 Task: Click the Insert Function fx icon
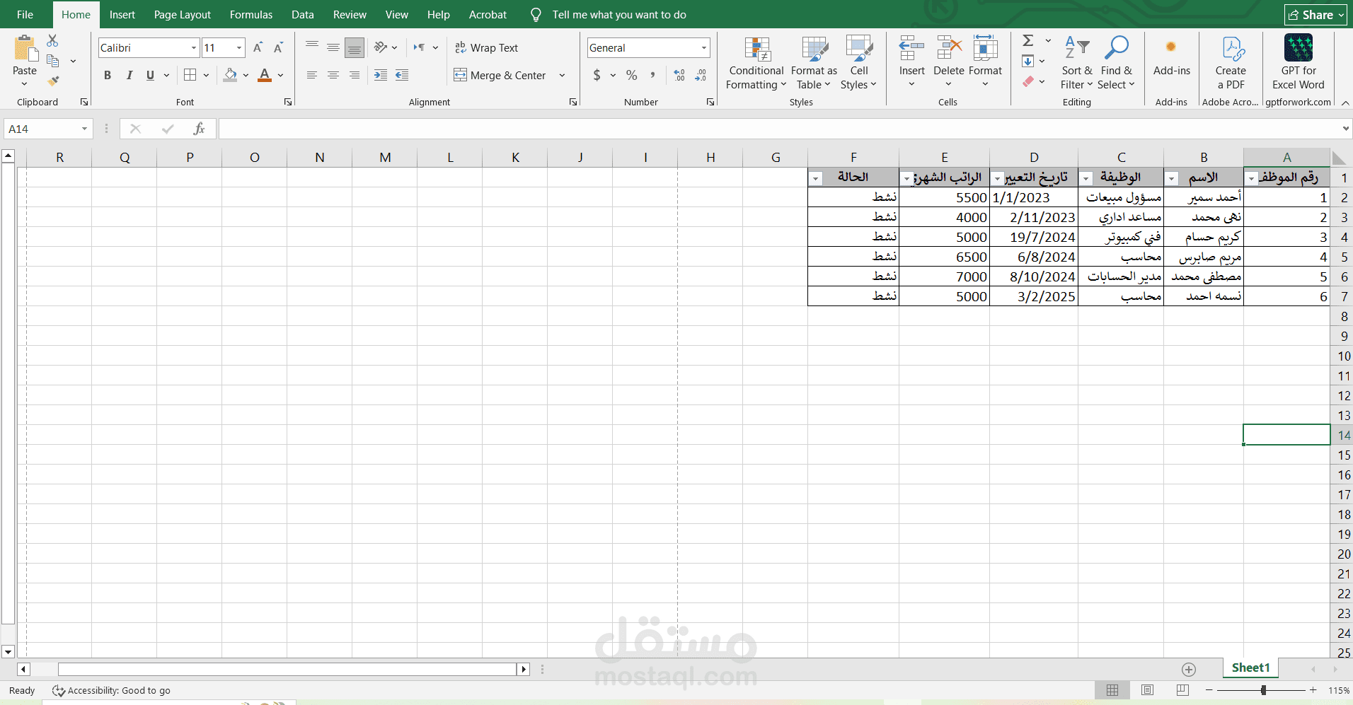[199, 129]
